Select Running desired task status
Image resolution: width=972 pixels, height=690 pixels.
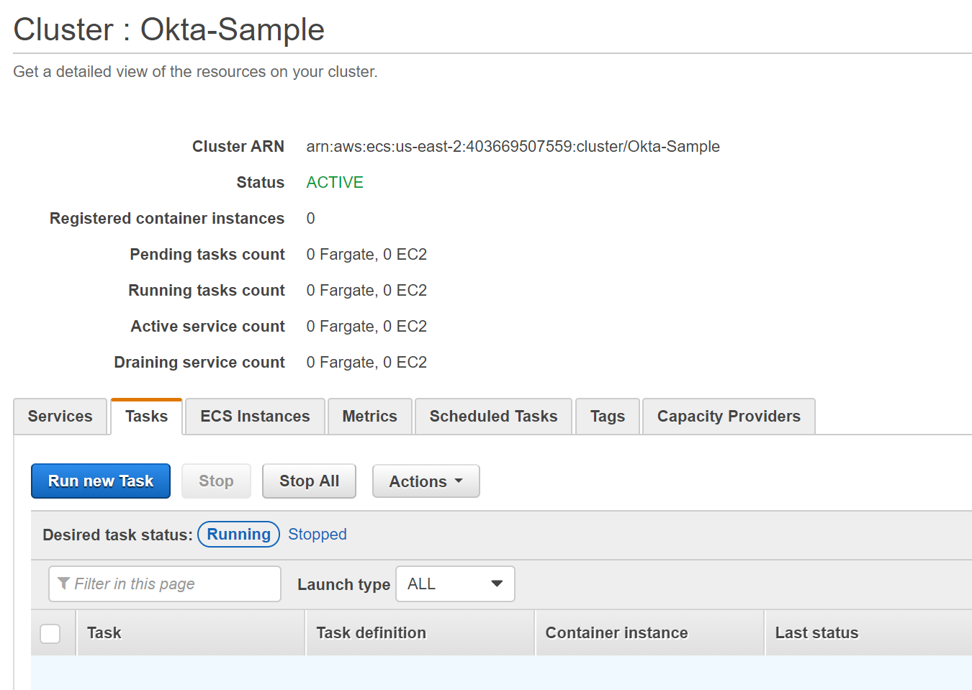click(238, 534)
